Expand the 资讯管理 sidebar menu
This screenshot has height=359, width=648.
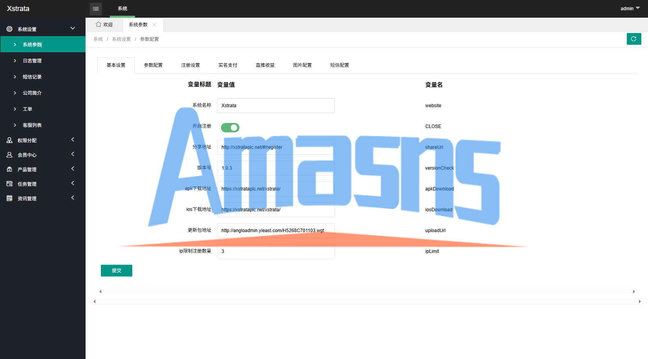coord(73,198)
